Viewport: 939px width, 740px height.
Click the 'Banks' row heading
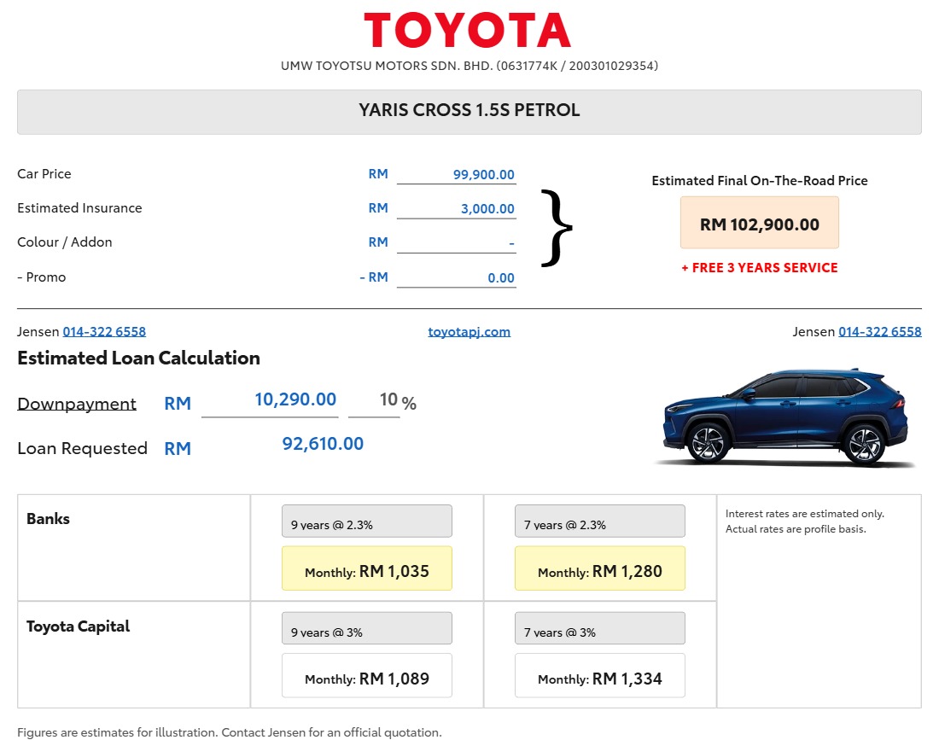[48, 519]
